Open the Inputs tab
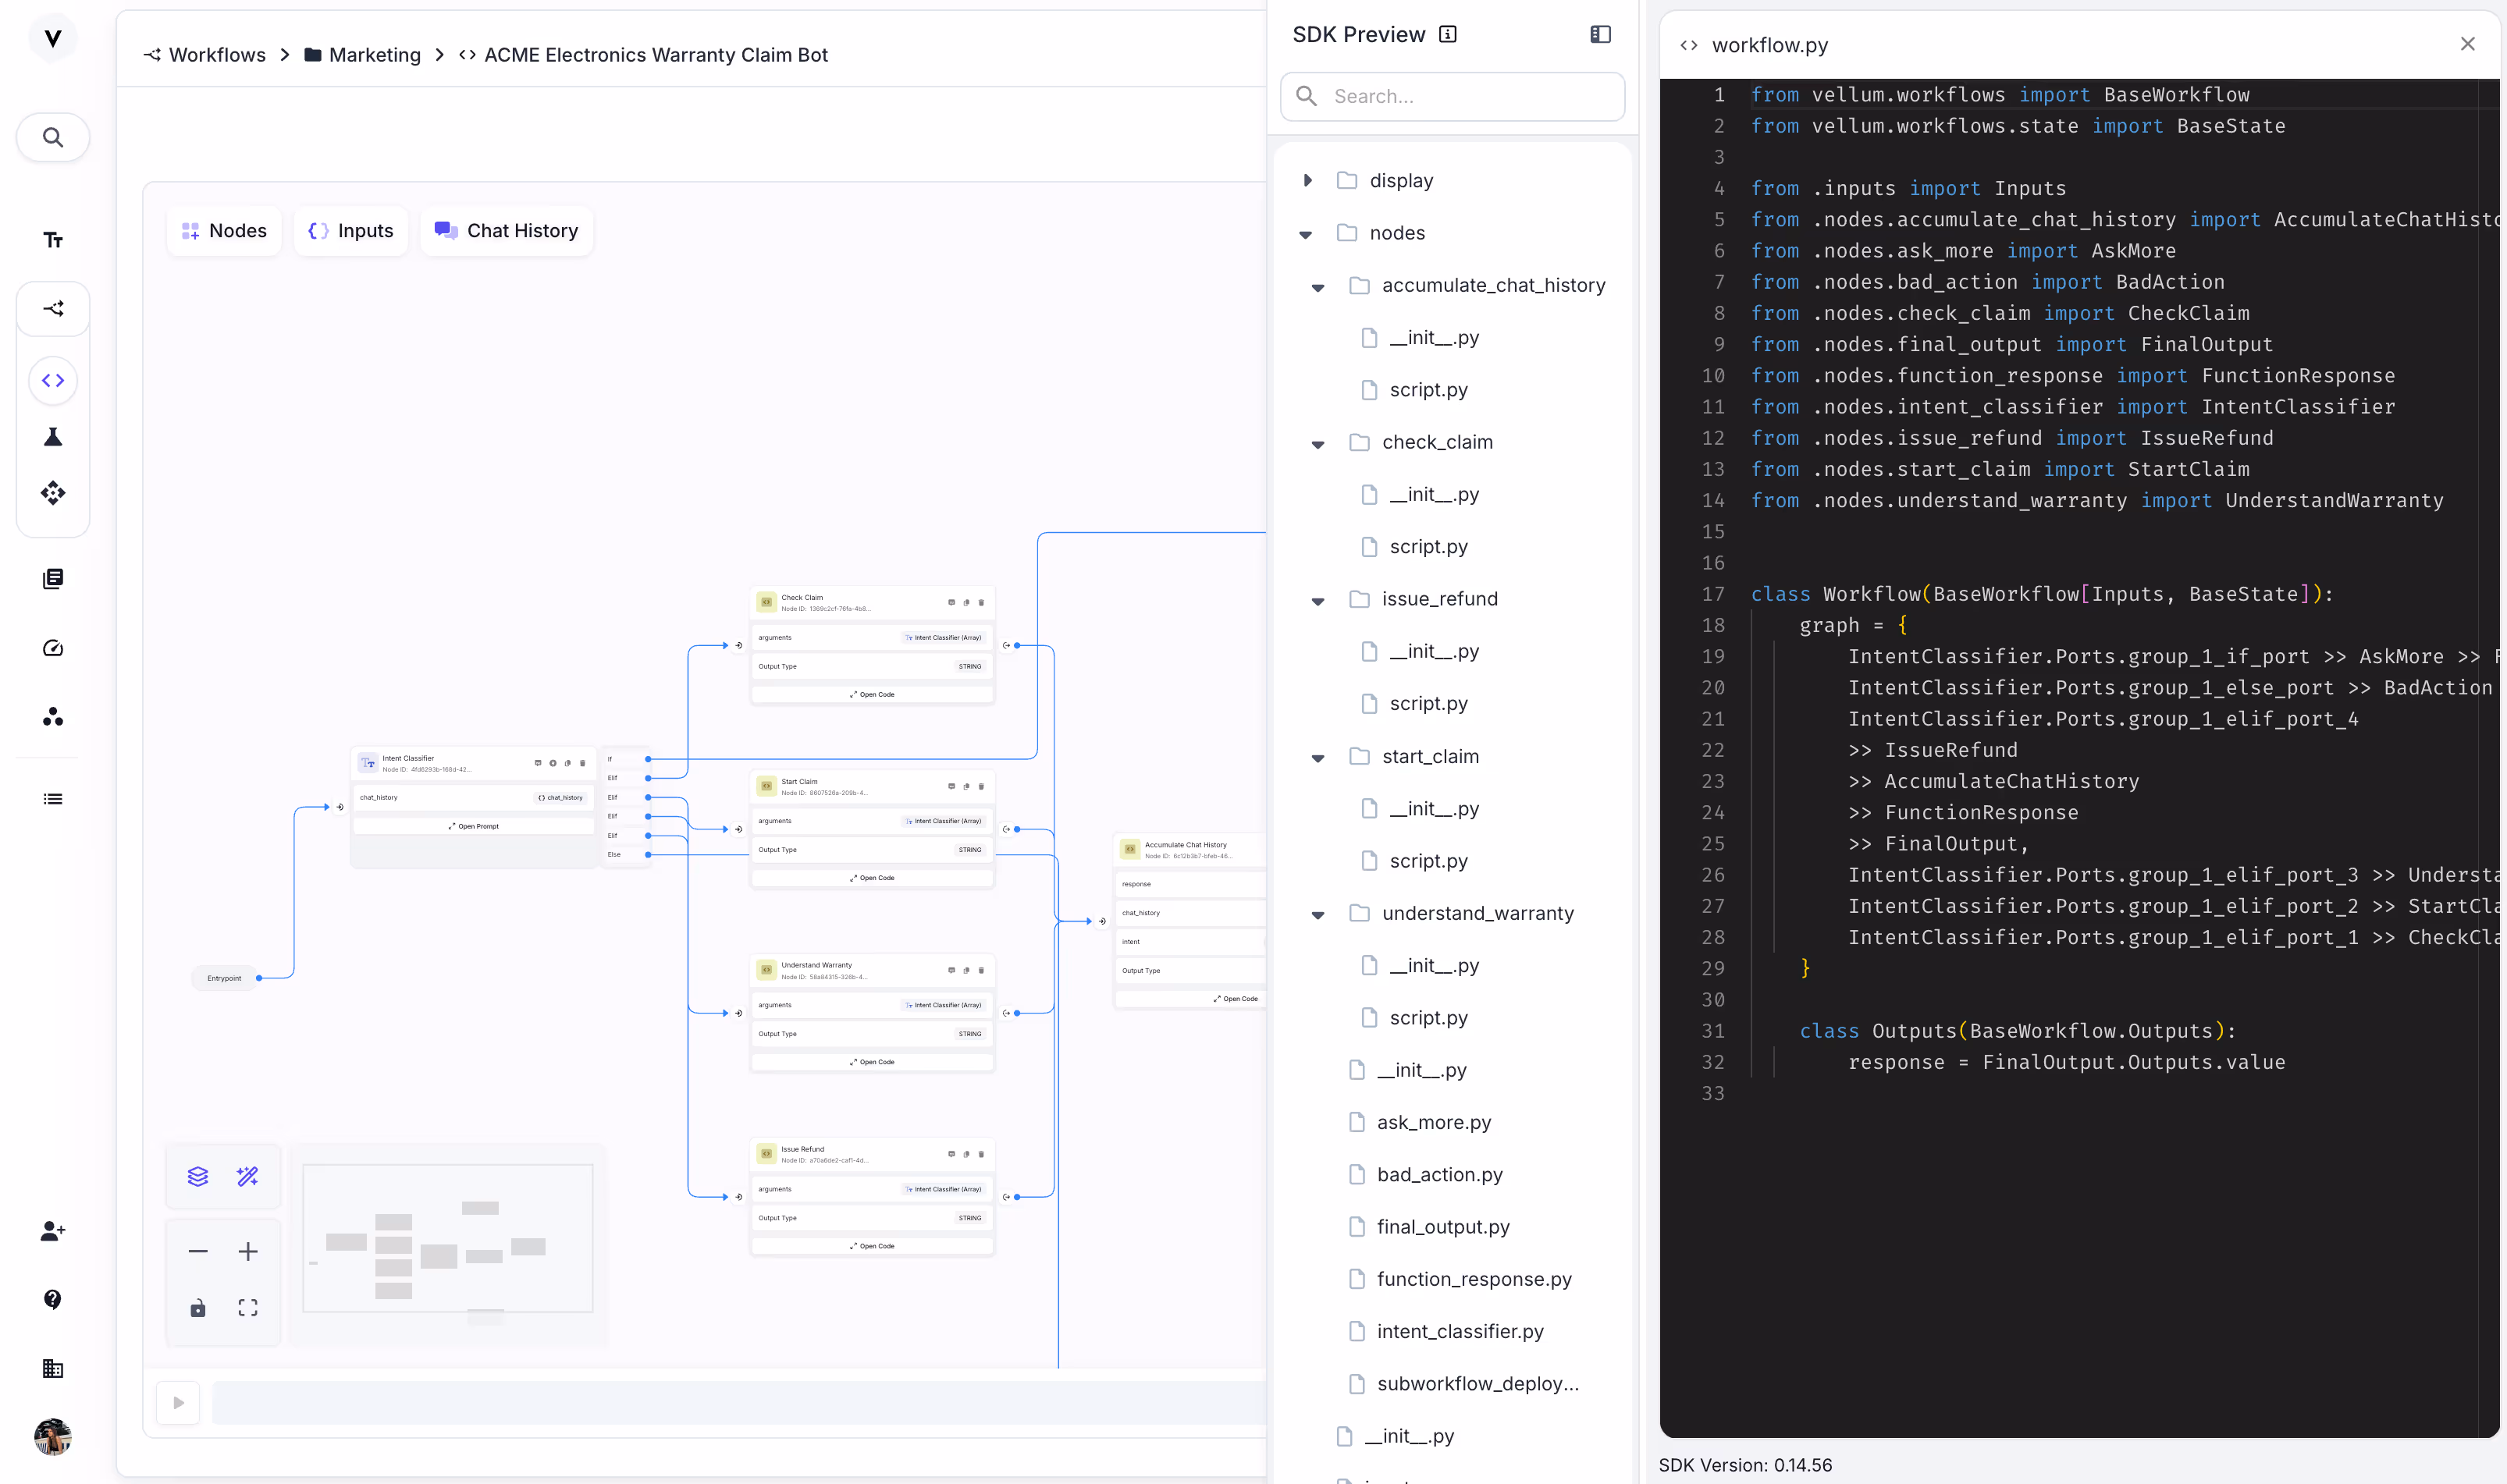 (x=351, y=231)
